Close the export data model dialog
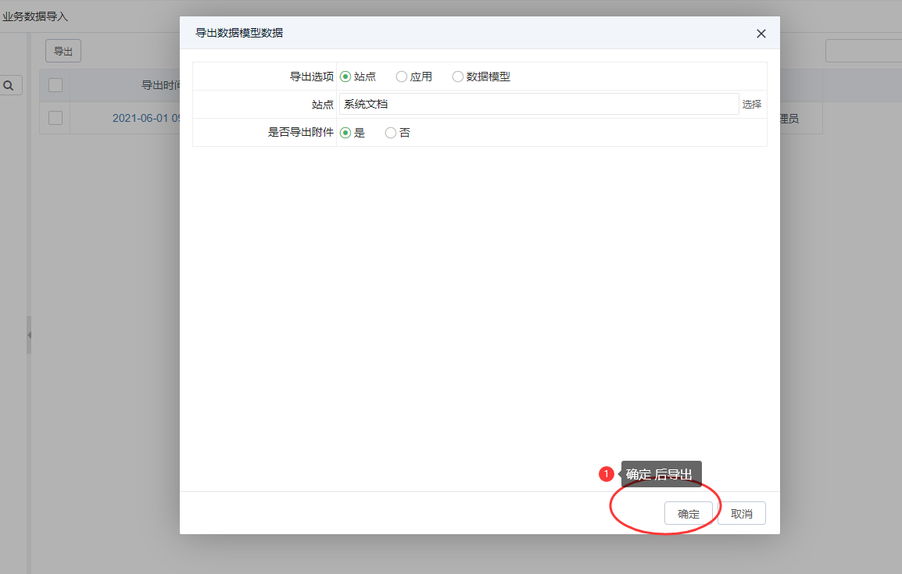The width and height of the screenshot is (902, 574). tap(761, 34)
